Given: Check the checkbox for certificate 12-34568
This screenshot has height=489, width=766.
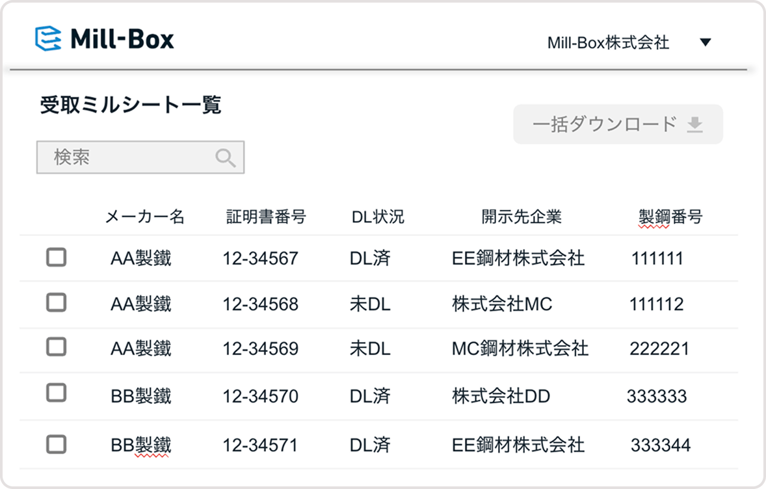Looking at the screenshot, I should tap(56, 302).
